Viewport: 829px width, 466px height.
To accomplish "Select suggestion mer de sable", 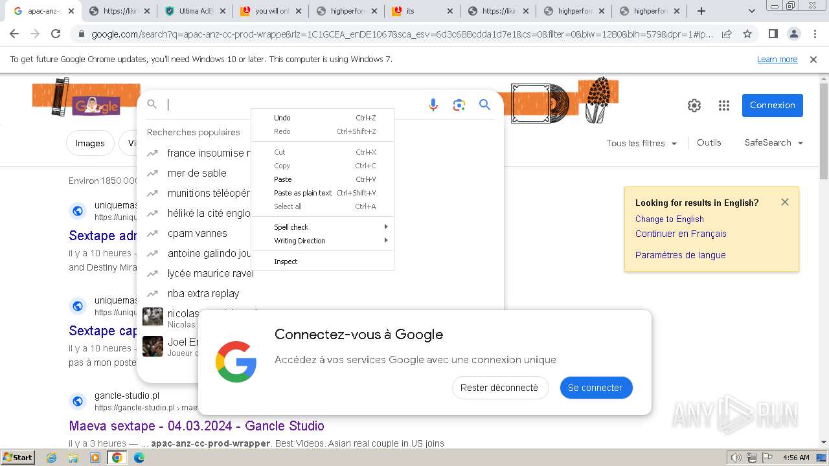I will 197,173.
